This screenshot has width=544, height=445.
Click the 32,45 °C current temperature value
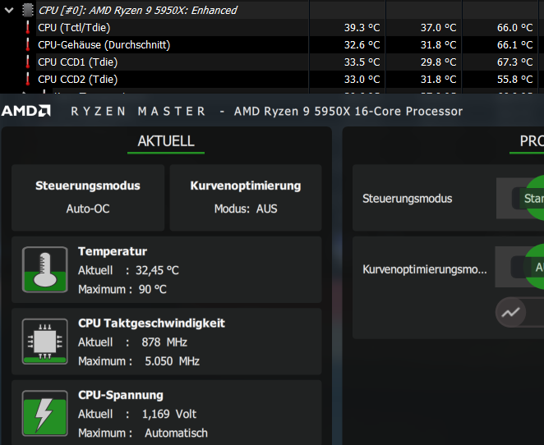click(157, 270)
